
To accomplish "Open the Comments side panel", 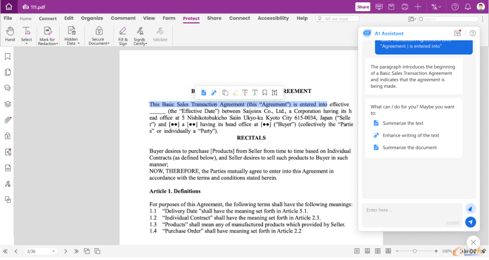I will [7, 88].
